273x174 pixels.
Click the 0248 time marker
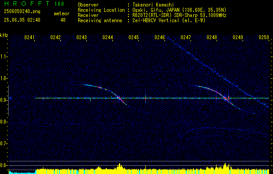pos(212,37)
